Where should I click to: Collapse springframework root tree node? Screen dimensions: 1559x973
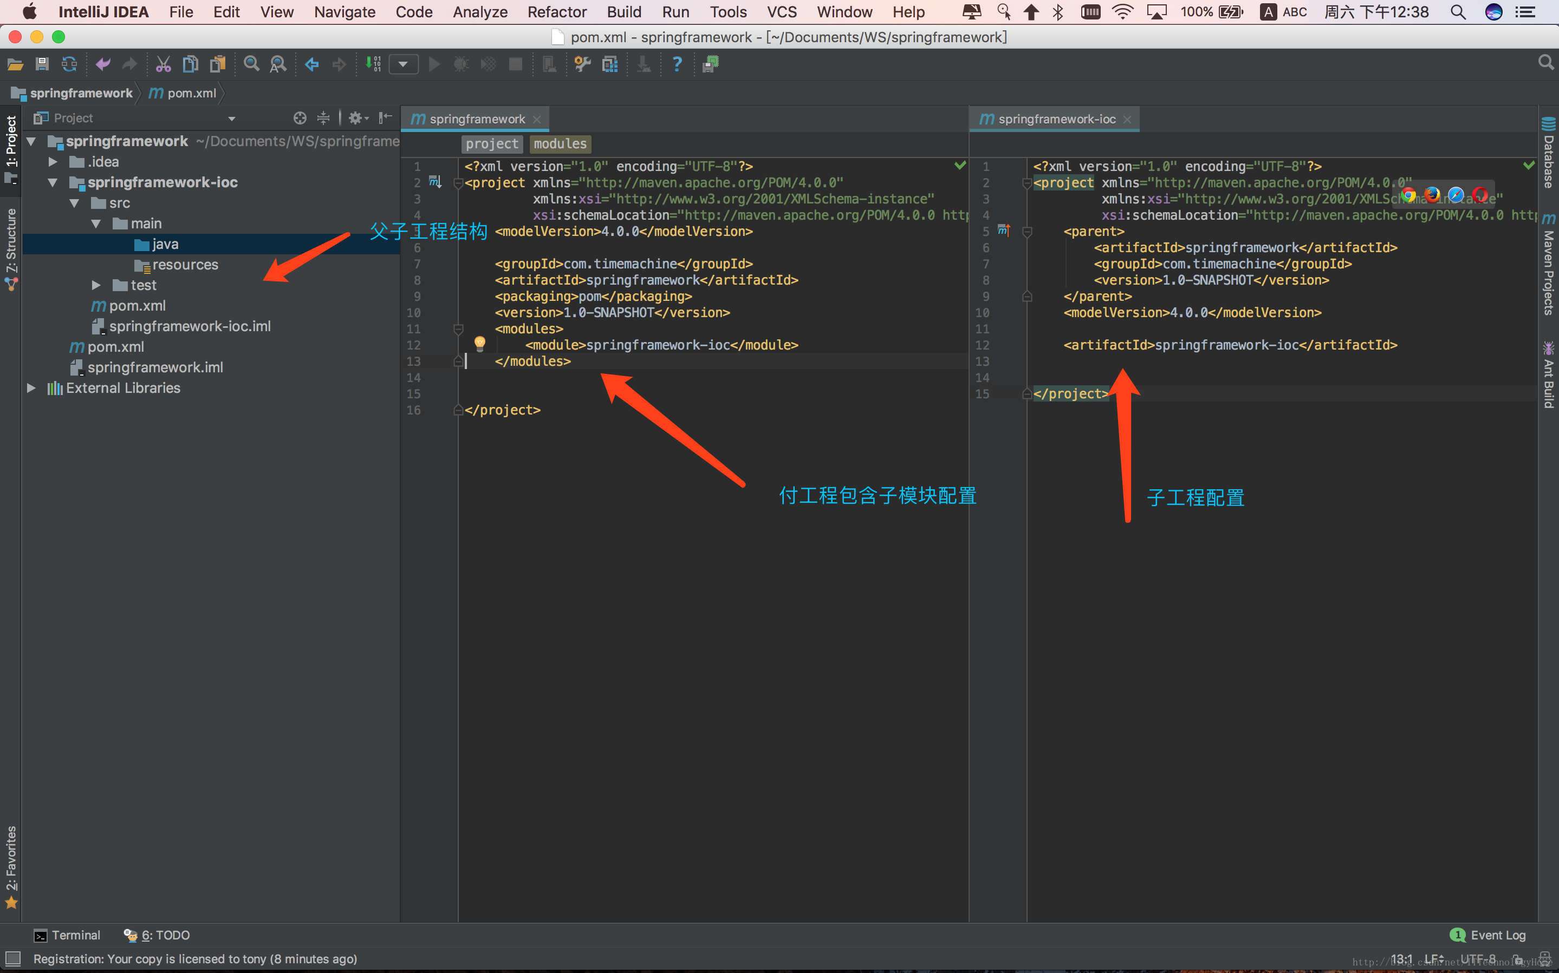[x=31, y=142]
